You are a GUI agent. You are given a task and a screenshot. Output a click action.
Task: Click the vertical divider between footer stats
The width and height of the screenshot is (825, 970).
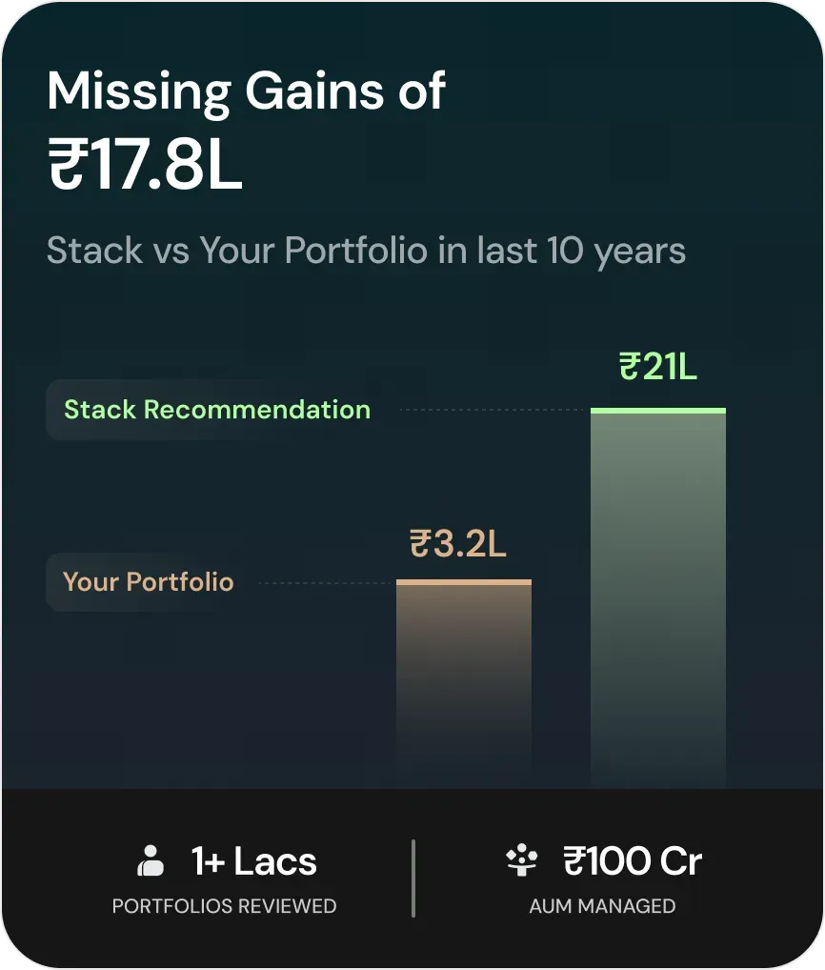(412, 878)
